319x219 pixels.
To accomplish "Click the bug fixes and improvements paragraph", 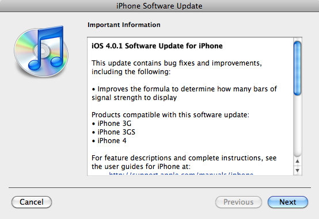I will click(177, 67).
